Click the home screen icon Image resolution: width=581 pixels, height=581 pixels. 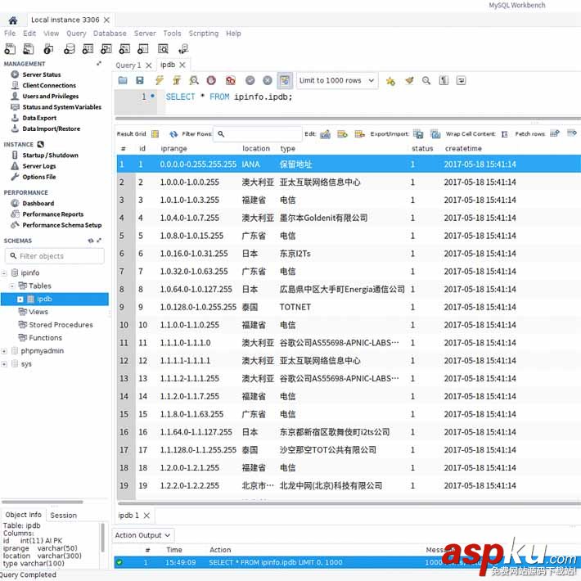(x=13, y=20)
